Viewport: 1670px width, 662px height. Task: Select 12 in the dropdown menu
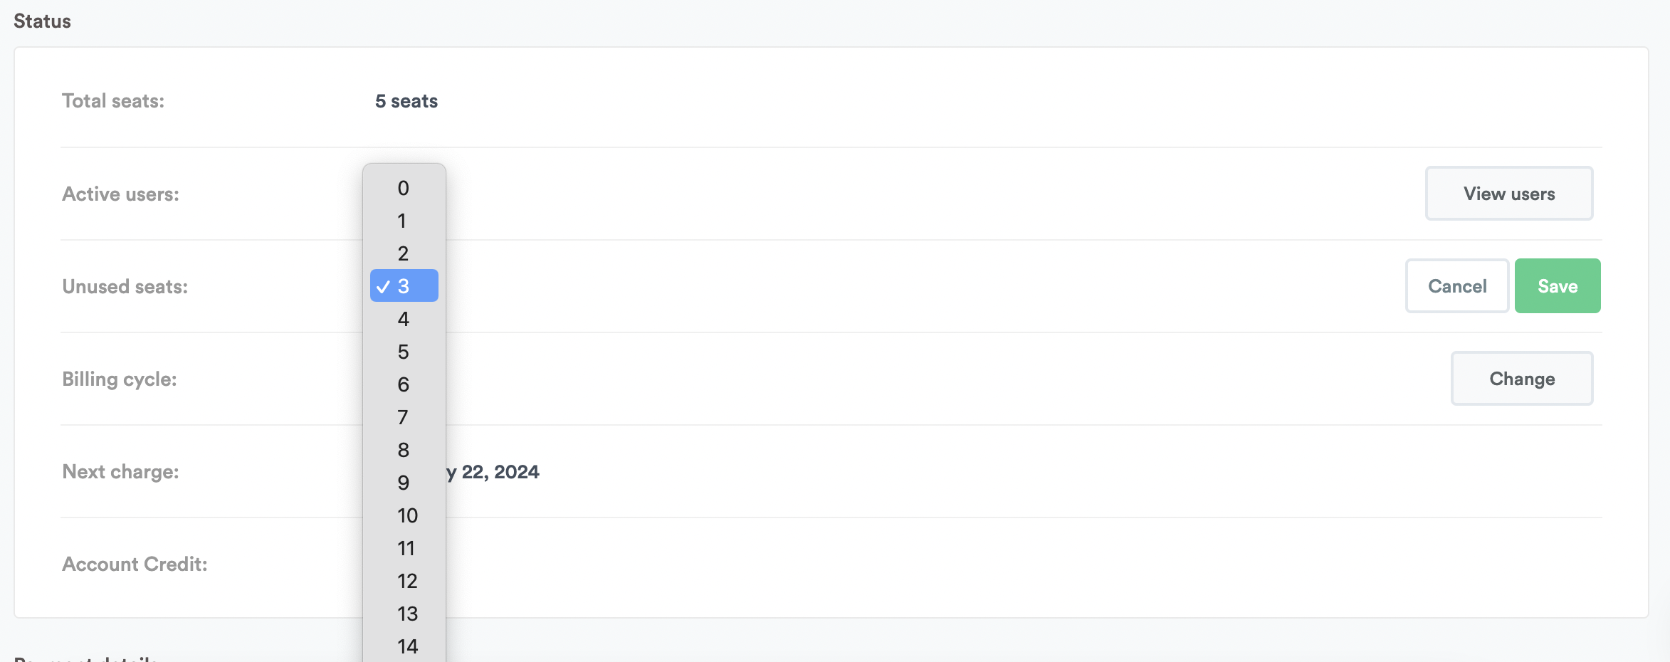point(407,581)
